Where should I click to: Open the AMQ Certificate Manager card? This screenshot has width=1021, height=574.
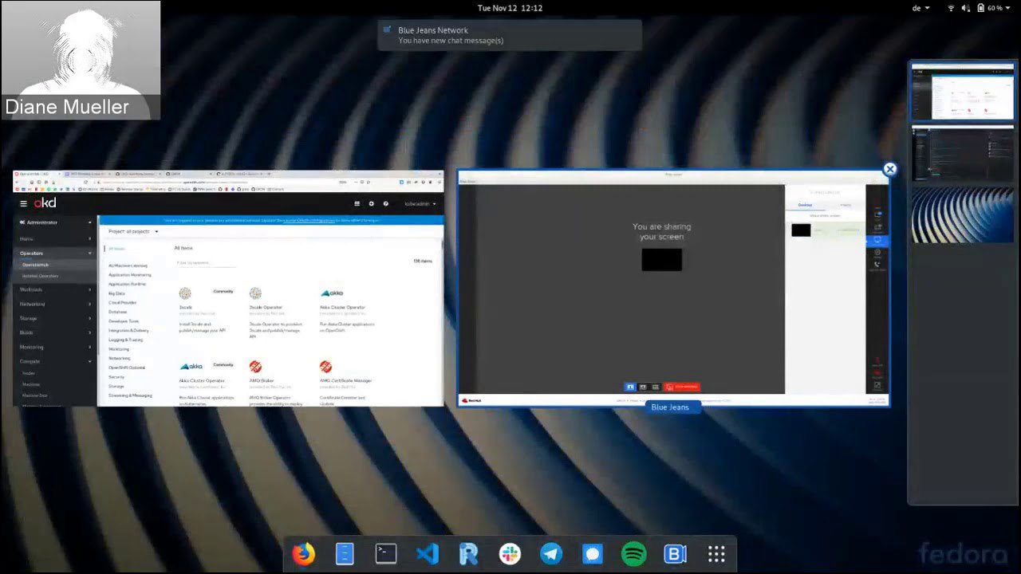346,383
